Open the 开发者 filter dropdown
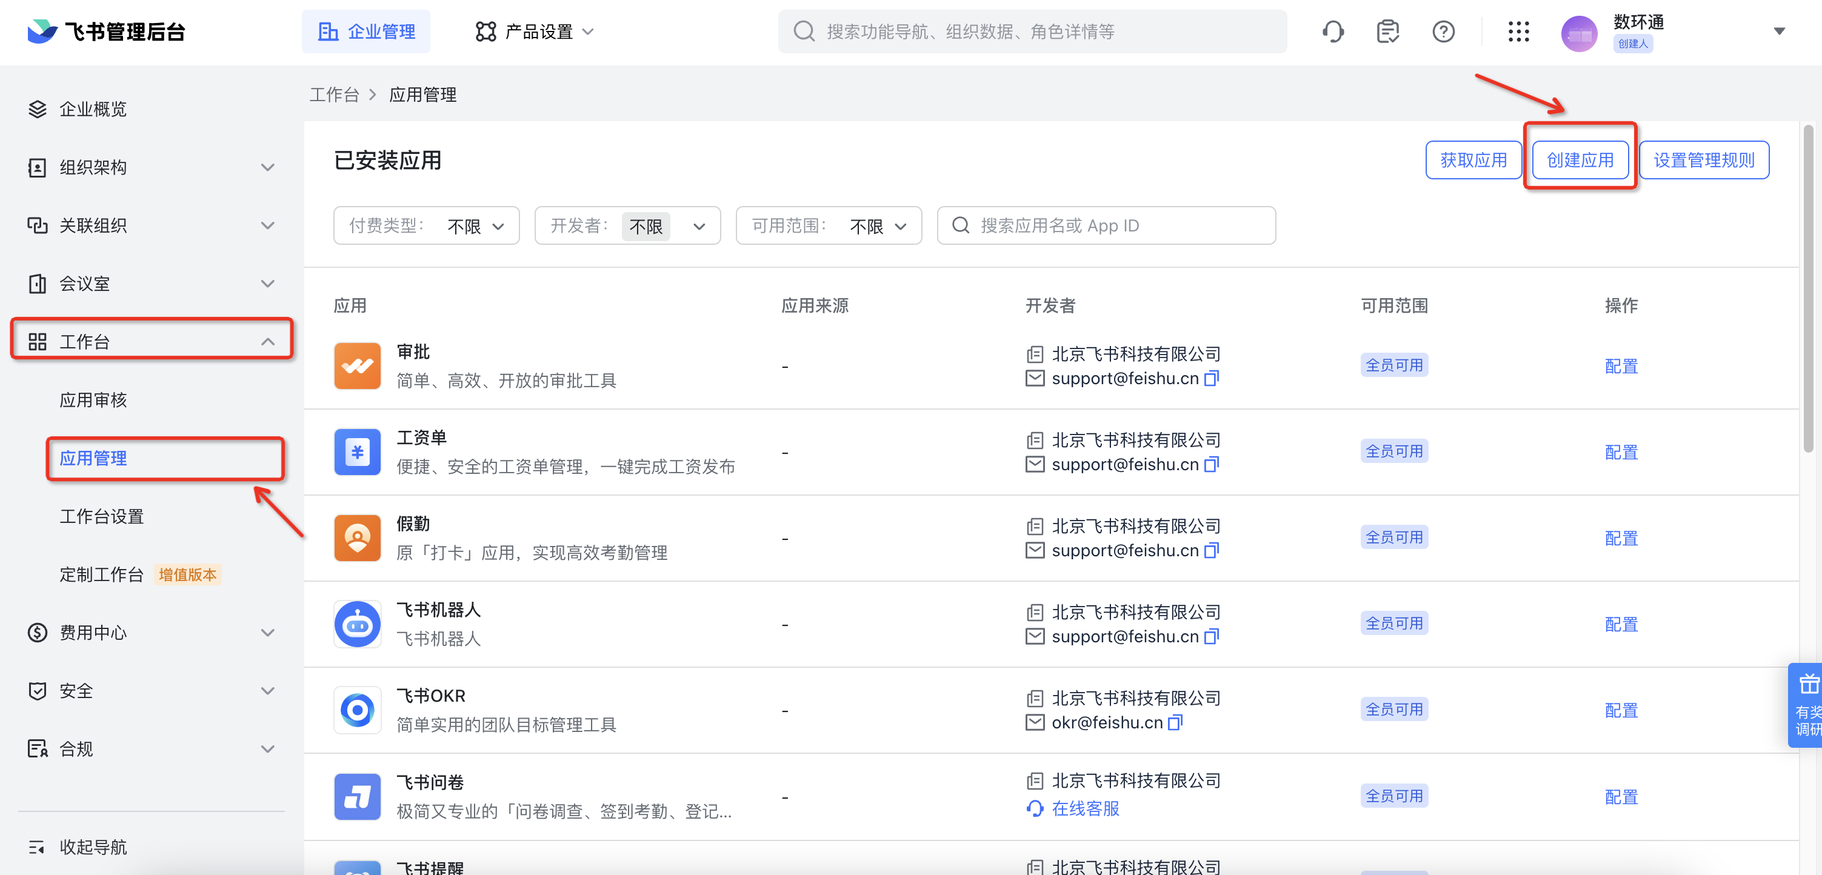 pos(627,225)
